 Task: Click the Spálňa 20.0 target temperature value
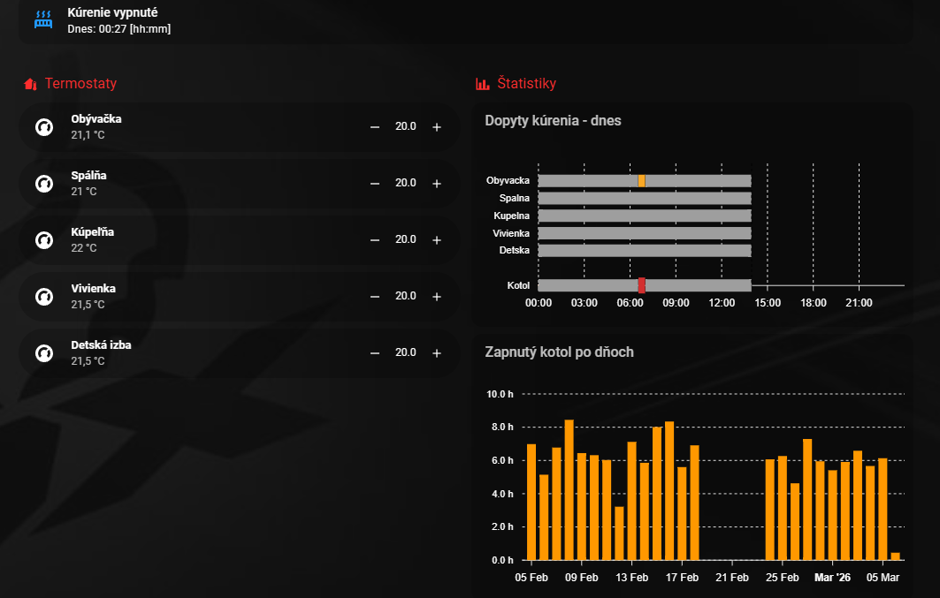(406, 184)
